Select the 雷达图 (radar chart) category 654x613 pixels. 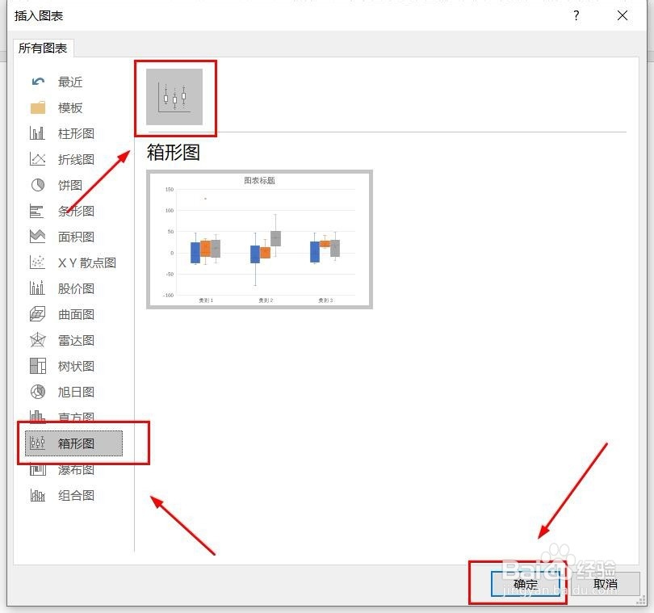[77, 340]
